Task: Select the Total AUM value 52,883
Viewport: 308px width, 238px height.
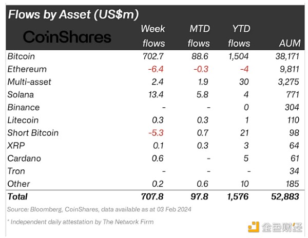Action: tap(286, 196)
